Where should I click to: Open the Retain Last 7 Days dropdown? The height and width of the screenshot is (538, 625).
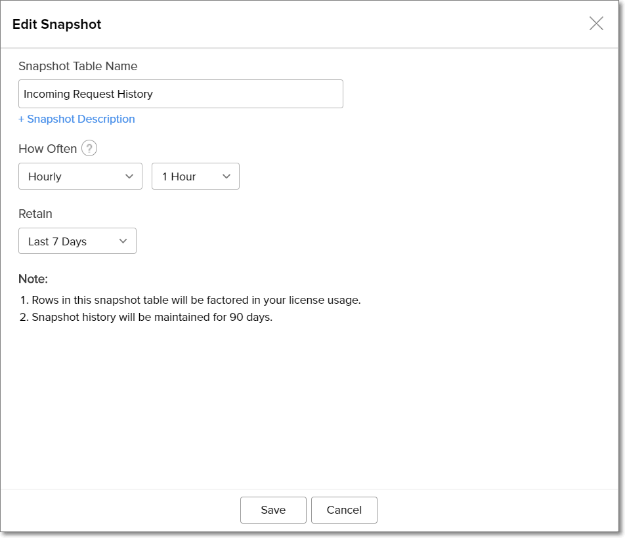77,241
